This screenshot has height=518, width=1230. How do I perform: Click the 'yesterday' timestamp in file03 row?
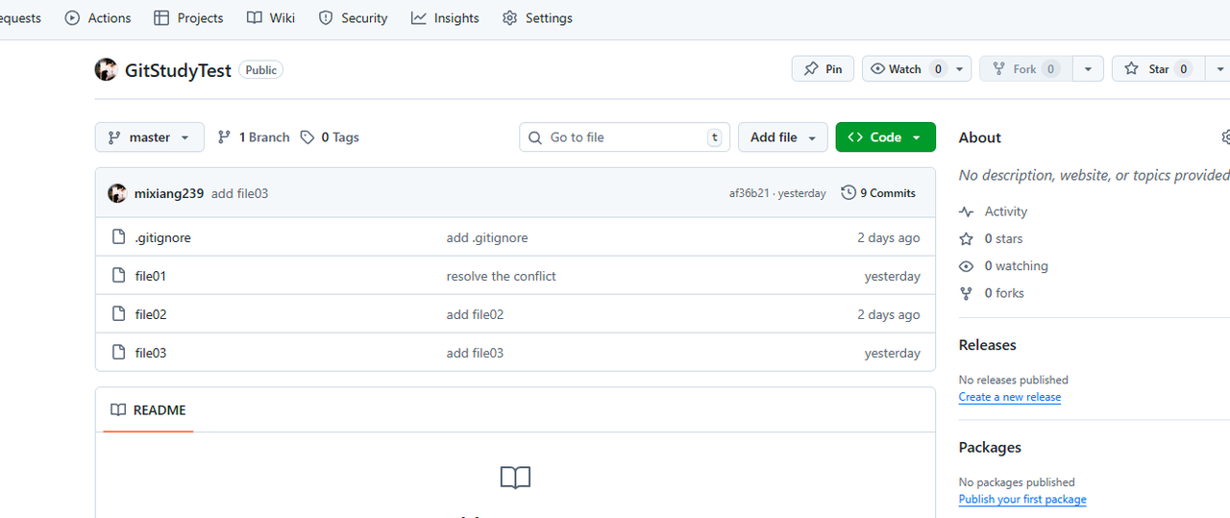(893, 353)
